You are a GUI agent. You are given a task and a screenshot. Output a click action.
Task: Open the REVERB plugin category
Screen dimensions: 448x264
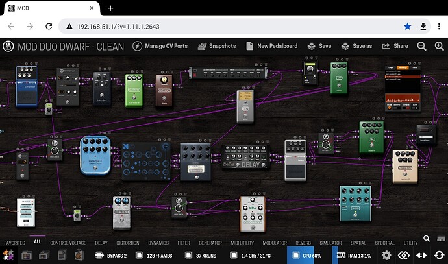[x=303, y=243]
